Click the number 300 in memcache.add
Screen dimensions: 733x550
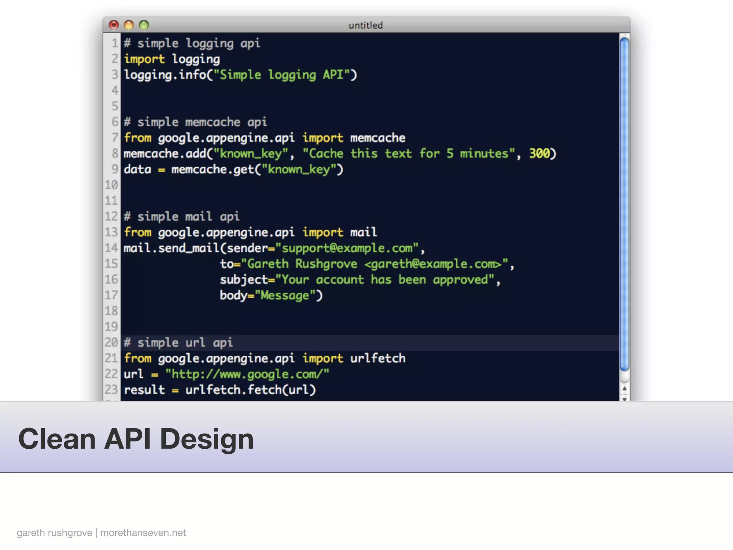point(540,154)
